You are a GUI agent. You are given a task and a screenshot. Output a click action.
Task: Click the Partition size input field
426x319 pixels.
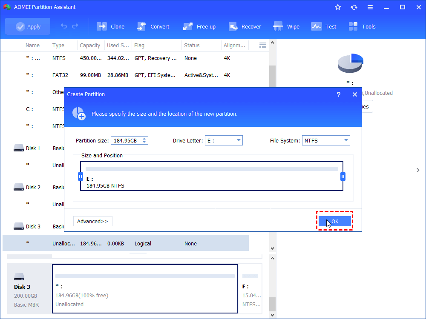(x=127, y=140)
